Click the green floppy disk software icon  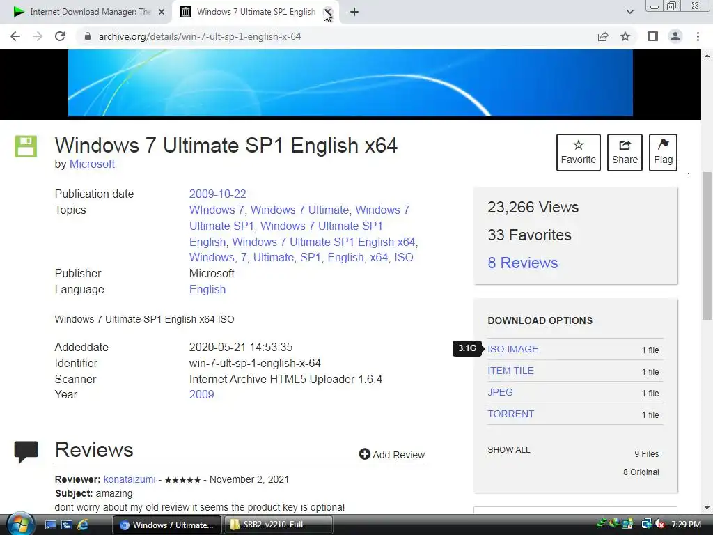click(x=26, y=146)
